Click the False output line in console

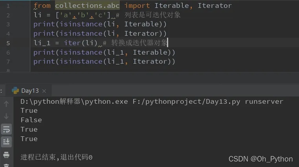pyautogui.click(x=31, y=120)
